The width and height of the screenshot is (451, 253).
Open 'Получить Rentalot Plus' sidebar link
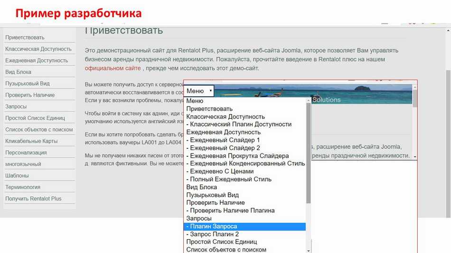tap(33, 199)
